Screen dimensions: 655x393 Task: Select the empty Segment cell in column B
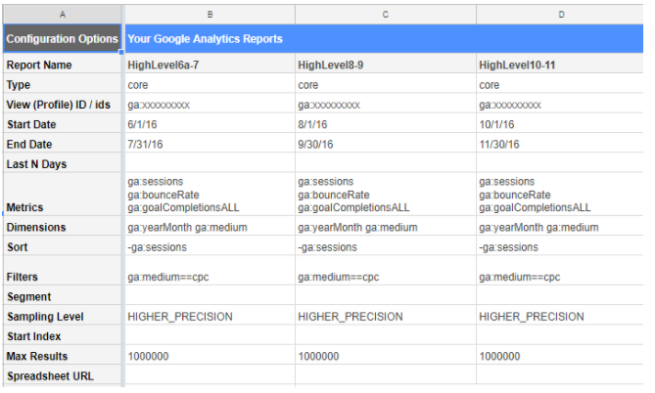(x=209, y=296)
